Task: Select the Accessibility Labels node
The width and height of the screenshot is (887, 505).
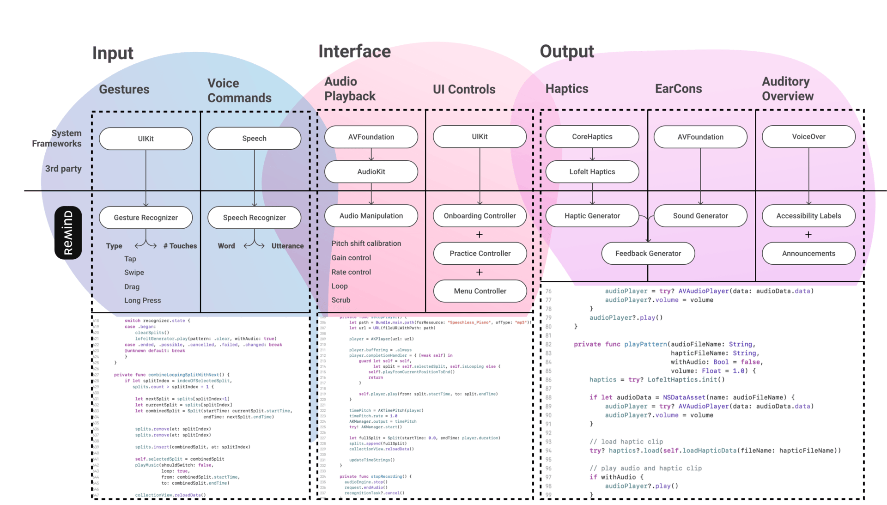Action: coord(808,215)
